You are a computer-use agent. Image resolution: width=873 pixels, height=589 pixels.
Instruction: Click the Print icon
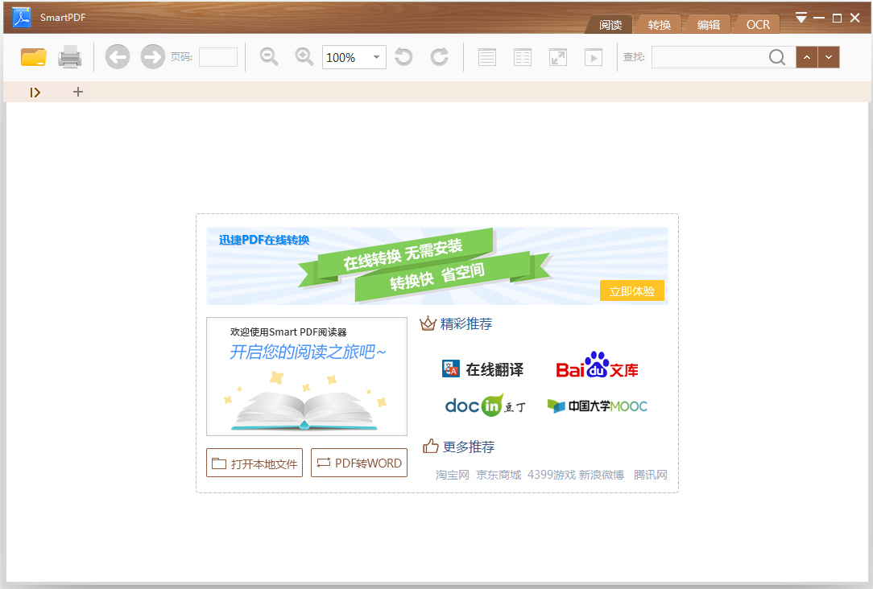click(70, 57)
